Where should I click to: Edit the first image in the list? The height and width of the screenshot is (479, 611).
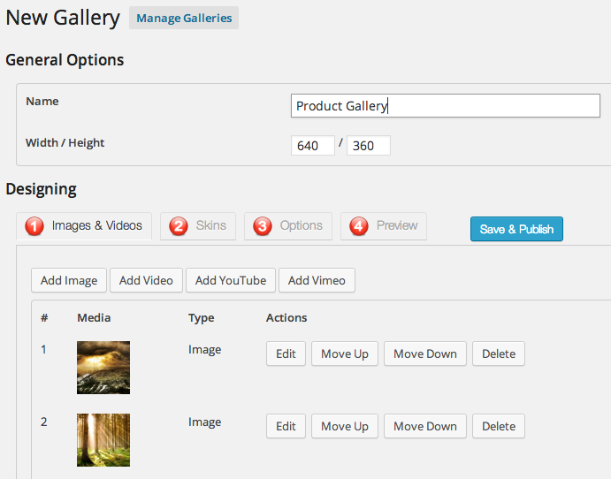(286, 354)
